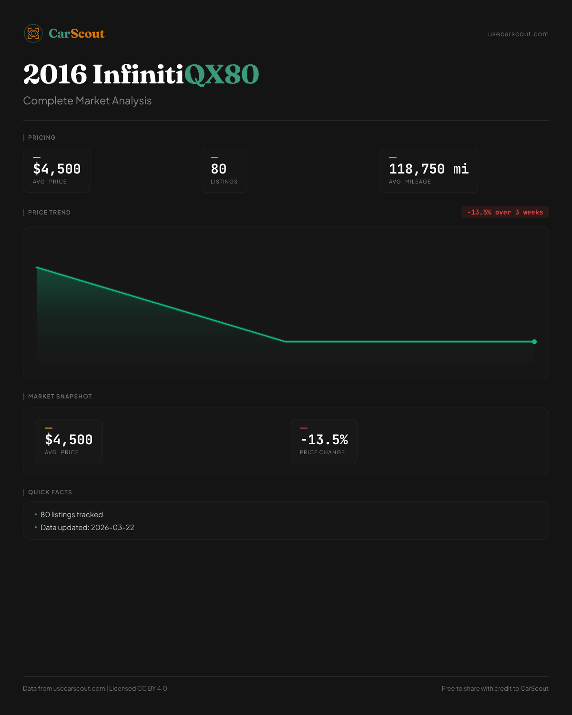Select the $4,500 average price card in Pricing
This screenshot has width=572, height=715.
[57, 171]
